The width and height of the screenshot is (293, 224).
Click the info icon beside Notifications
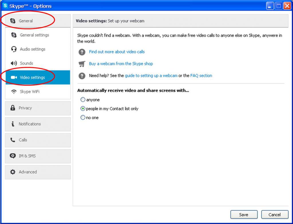pos(13,124)
